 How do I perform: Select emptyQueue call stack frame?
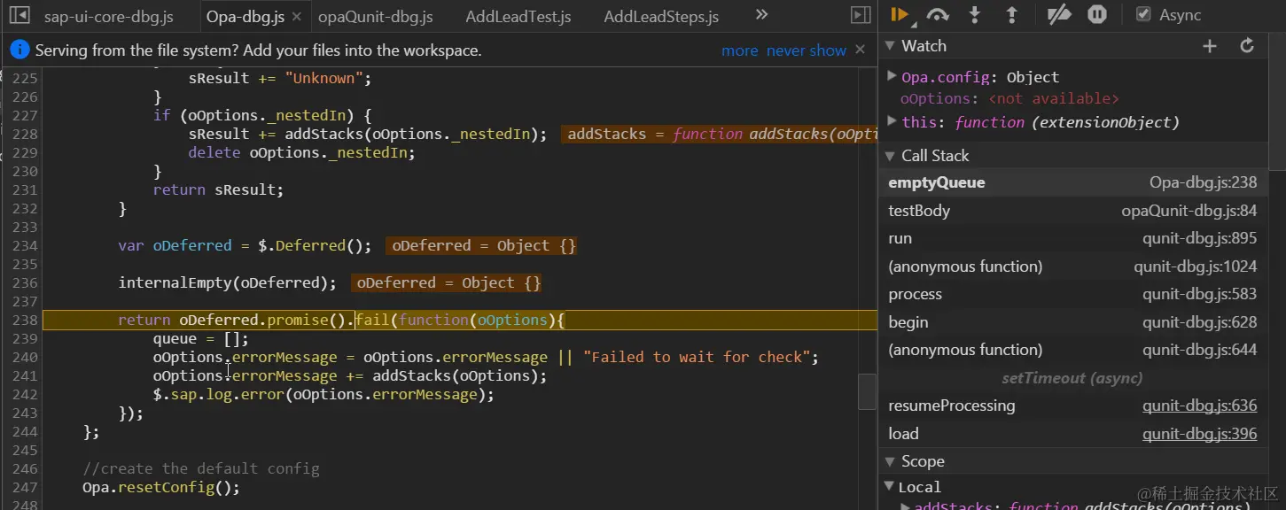click(x=1072, y=182)
